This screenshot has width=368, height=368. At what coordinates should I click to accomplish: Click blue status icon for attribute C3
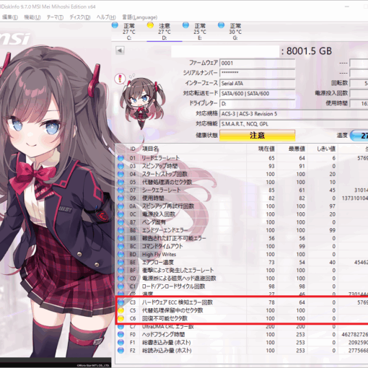click(121, 302)
